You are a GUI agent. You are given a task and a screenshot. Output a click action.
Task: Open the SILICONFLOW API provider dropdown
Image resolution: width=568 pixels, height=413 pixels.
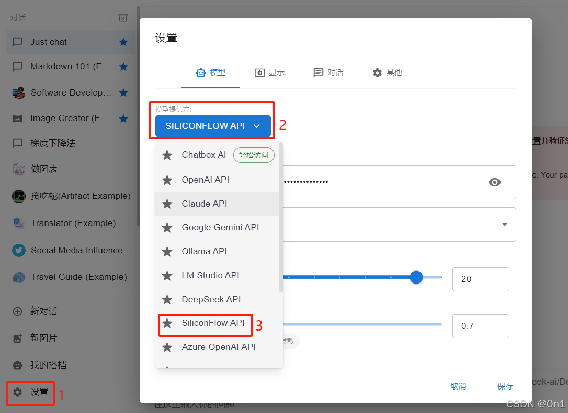(213, 126)
